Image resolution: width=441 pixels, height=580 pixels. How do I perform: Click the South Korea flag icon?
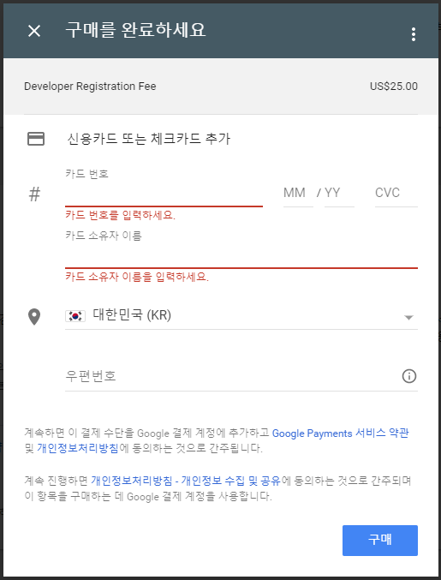pos(75,316)
